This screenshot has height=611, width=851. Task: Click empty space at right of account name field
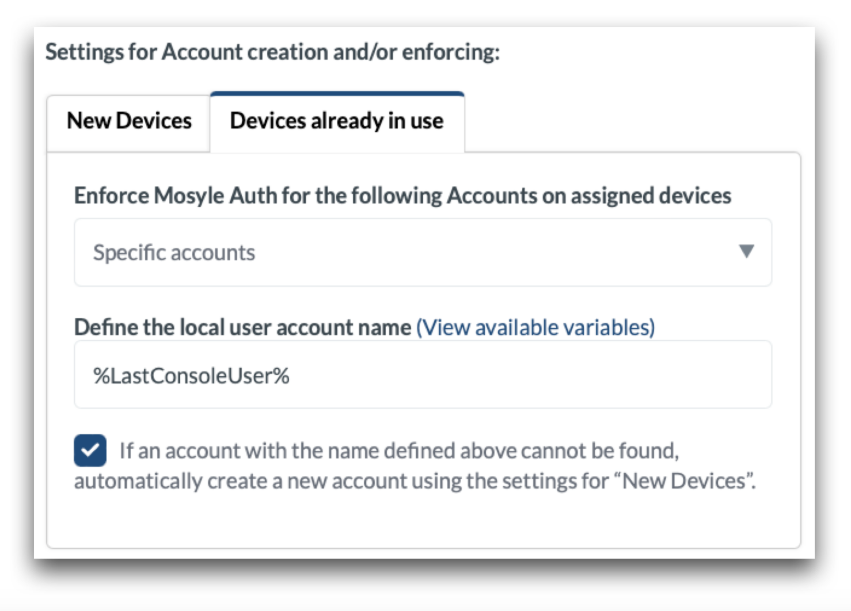[x=576, y=375]
